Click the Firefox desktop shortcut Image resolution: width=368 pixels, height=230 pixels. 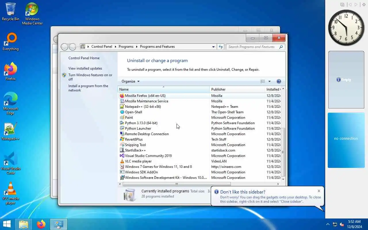(11, 71)
